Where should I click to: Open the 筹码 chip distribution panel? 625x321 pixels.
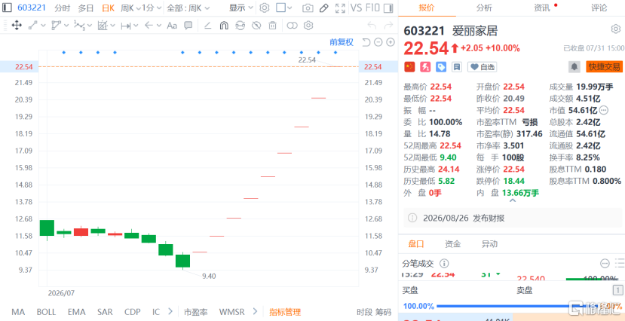384,312
